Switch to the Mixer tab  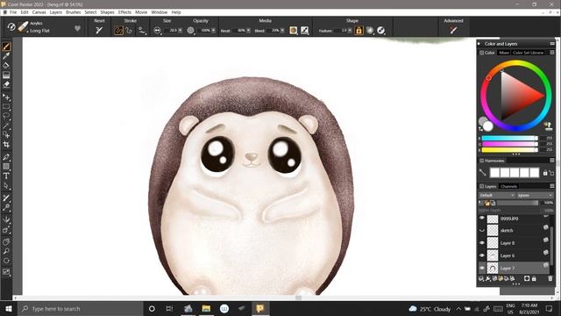point(504,53)
